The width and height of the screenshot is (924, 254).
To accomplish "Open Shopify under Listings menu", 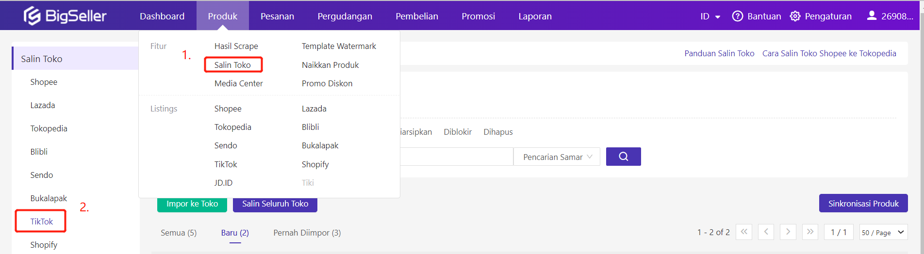I will [x=315, y=164].
